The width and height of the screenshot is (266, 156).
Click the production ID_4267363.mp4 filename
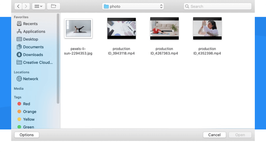tap(164, 51)
